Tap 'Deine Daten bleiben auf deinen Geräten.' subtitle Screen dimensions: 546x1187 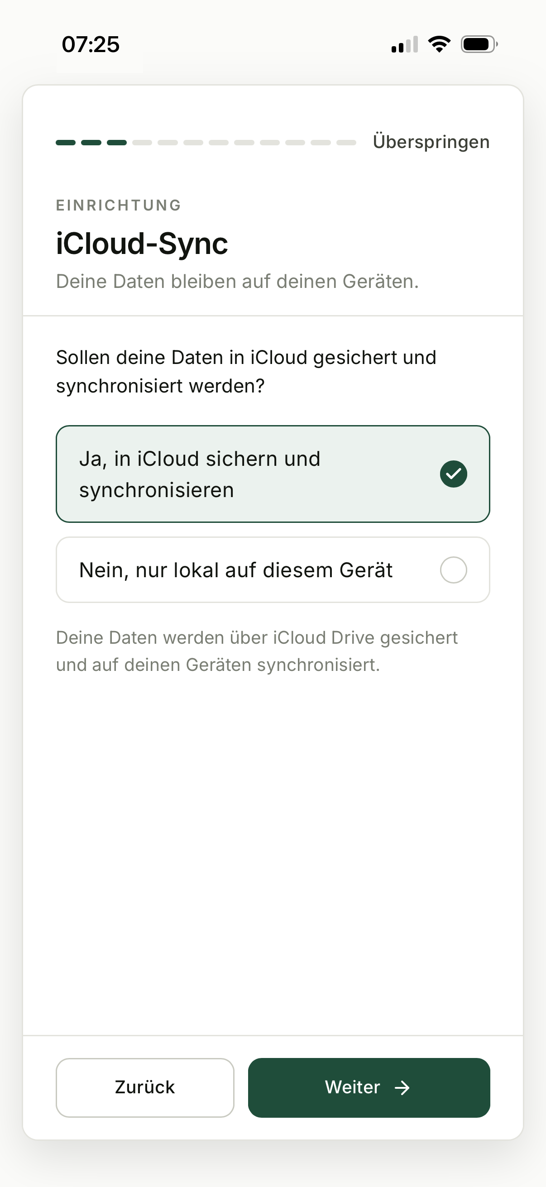coord(237,281)
